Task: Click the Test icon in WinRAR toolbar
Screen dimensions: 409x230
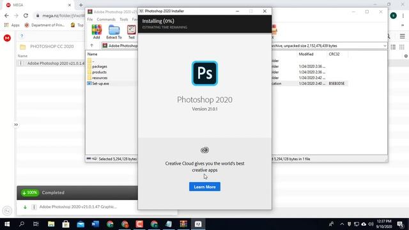Action: [x=132, y=32]
